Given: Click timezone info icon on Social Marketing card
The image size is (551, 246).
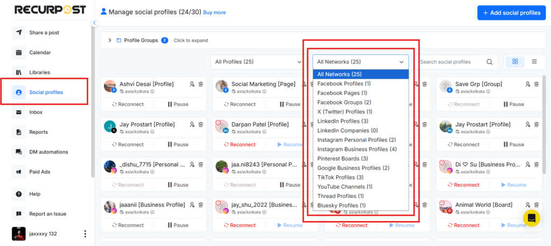Looking at the screenshot, I should pyautogui.click(x=265, y=92).
